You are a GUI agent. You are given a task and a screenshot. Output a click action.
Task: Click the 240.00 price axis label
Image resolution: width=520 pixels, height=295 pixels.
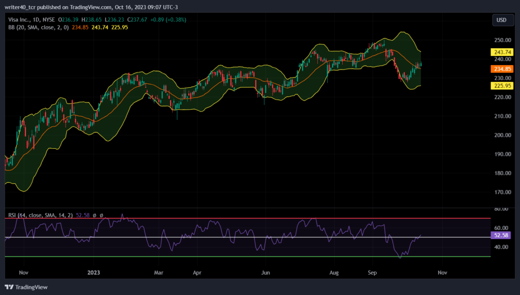click(502, 59)
